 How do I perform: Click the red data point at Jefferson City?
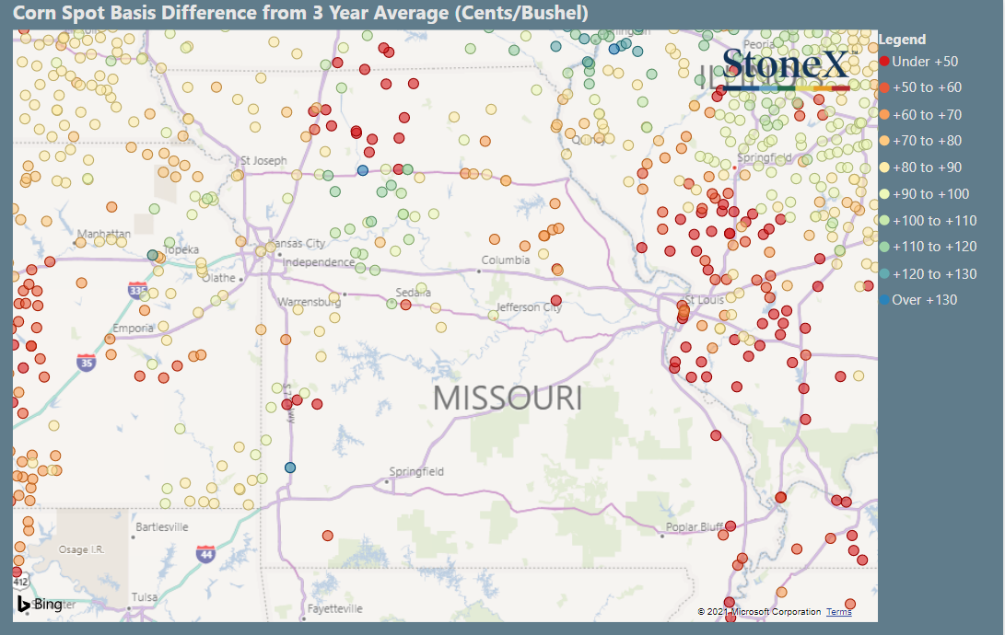[555, 300]
